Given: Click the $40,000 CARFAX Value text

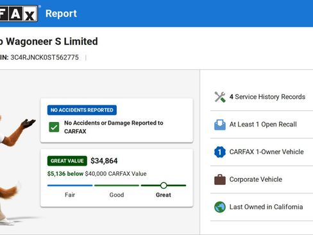Looking at the screenshot, I should 115,173.
